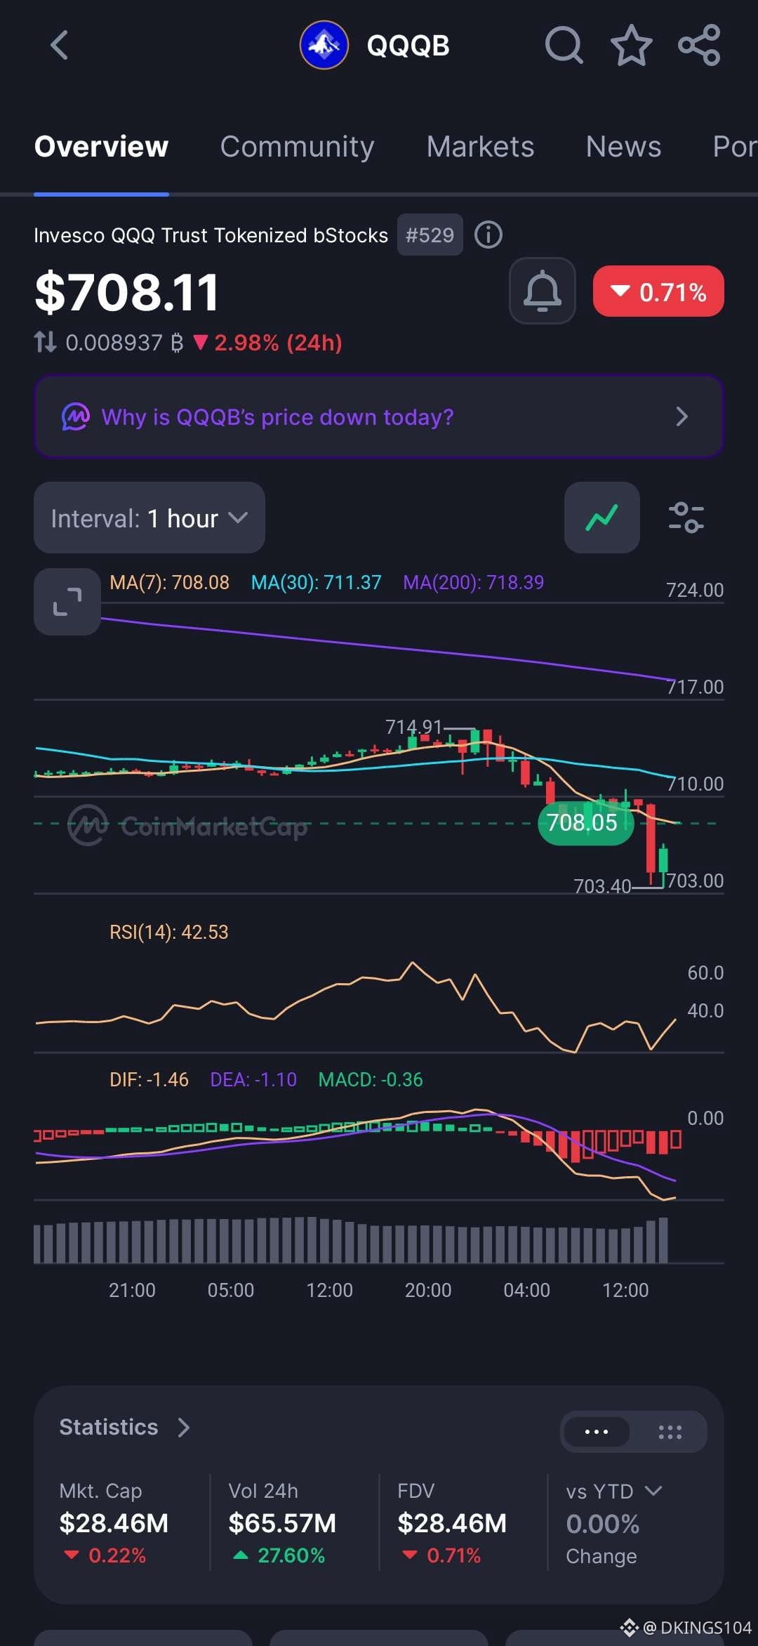Tap the FDV $28.46M value

(452, 1523)
